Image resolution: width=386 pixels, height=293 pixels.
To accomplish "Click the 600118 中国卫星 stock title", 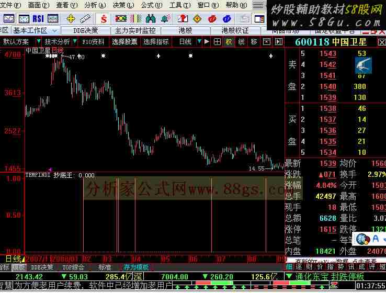I will pyautogui.click(x=331, y=42).
